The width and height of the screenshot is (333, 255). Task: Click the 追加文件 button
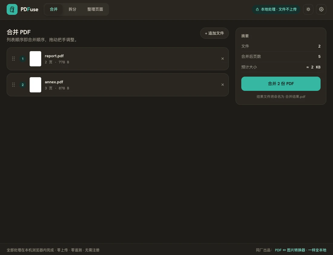click(214, 33)
